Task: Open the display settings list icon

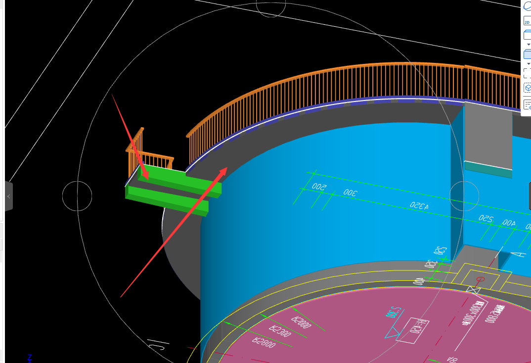Action: (528, 105)
